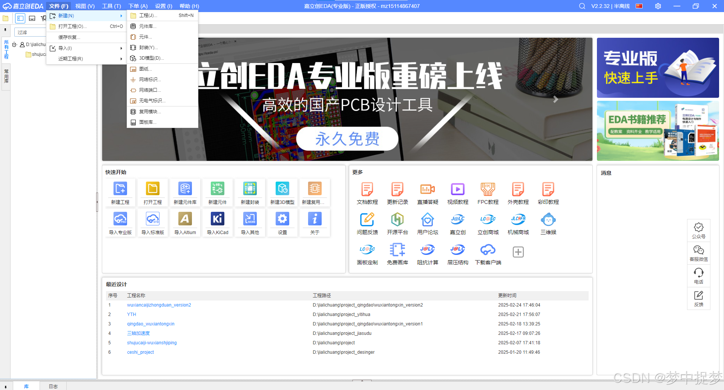Screen dimensions: 724x390
Task: Open the search icon in title bar
Action: click(582, 6)
